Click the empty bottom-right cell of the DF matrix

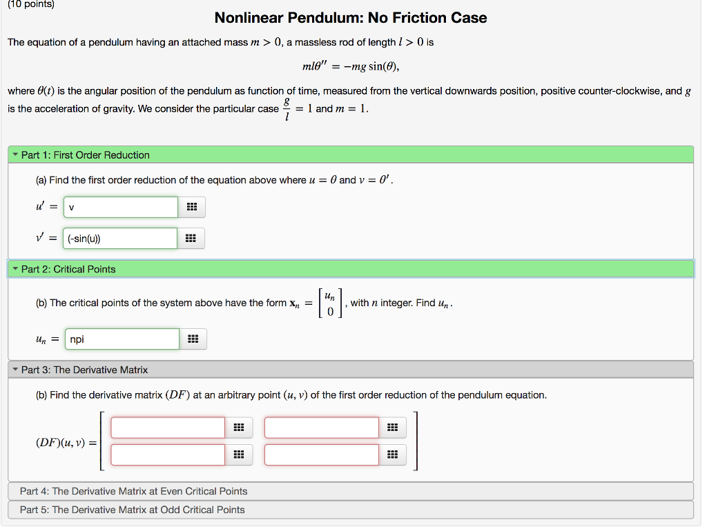(321, 454)
